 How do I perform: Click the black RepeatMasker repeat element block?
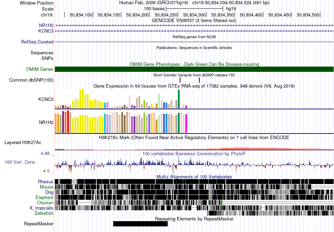140,224
